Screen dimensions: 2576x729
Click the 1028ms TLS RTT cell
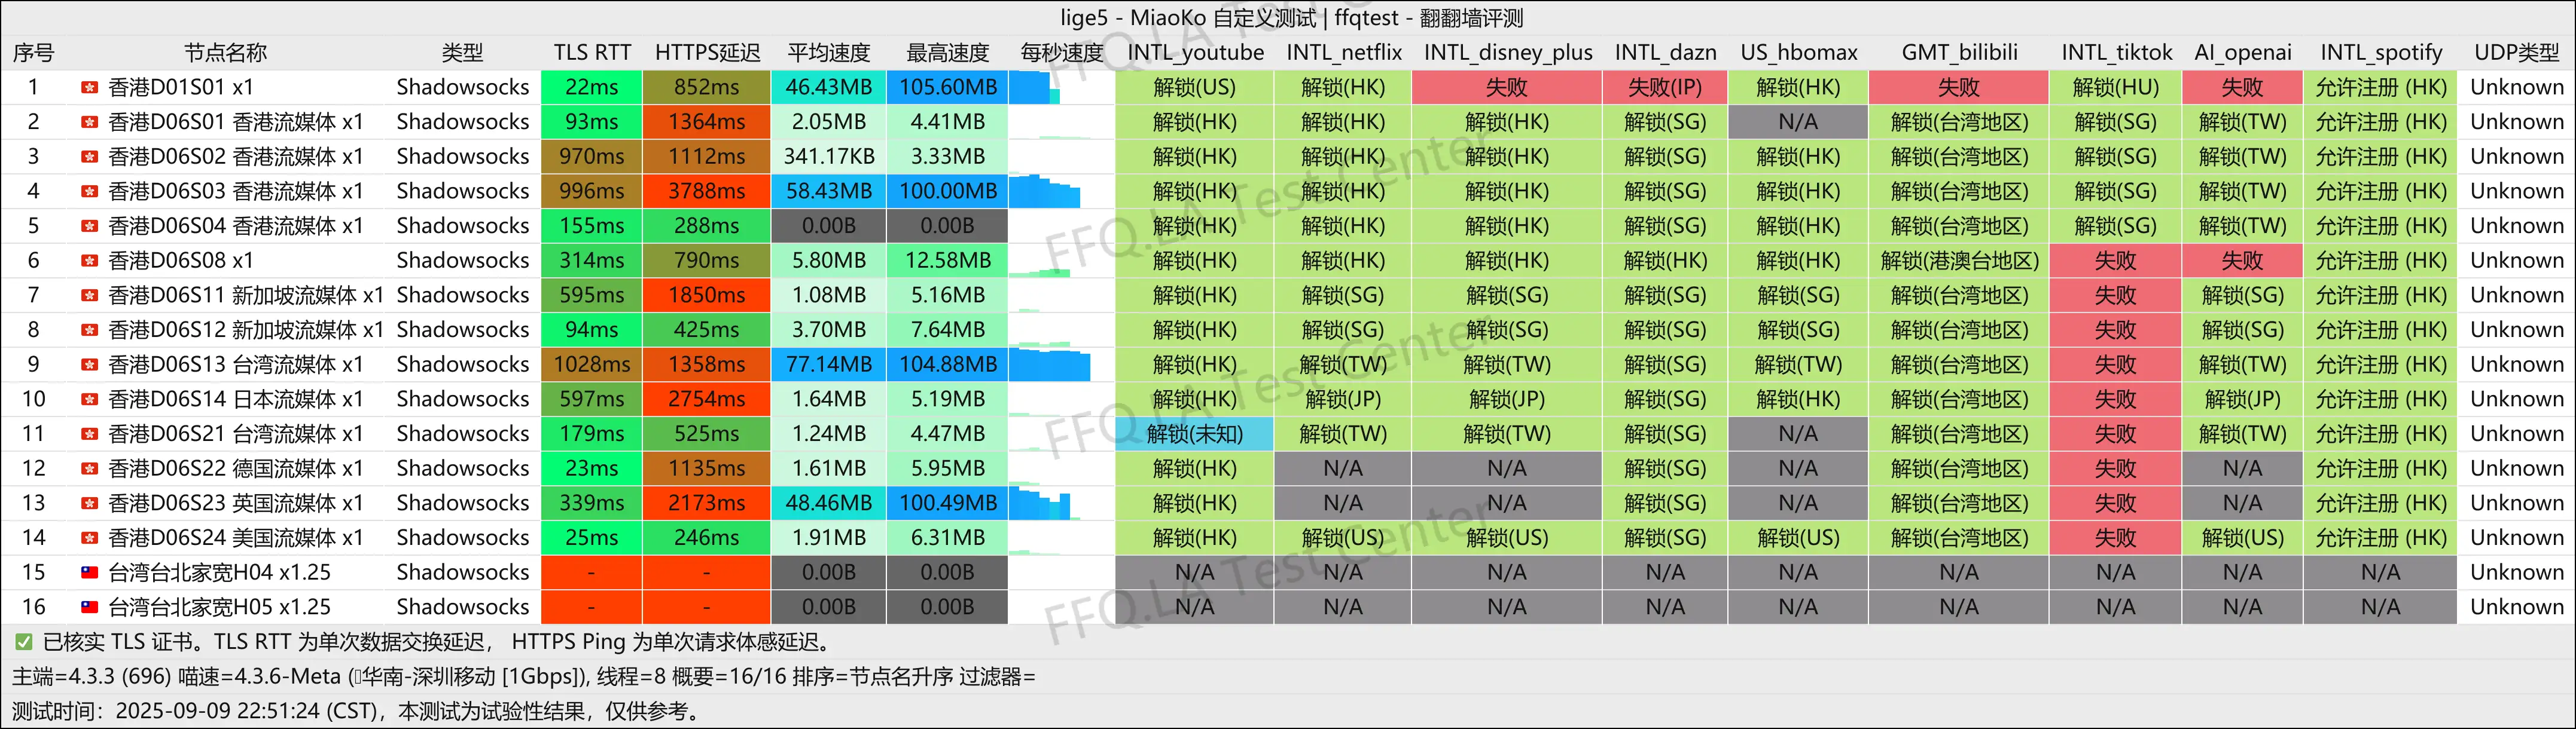pos(592,364)
